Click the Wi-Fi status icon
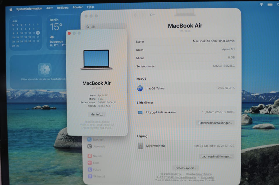The image size is (279, 185). (x=261, y=4)
